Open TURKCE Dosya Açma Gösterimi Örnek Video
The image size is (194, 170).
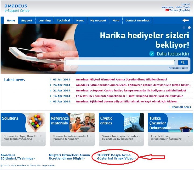pos(116,157)
